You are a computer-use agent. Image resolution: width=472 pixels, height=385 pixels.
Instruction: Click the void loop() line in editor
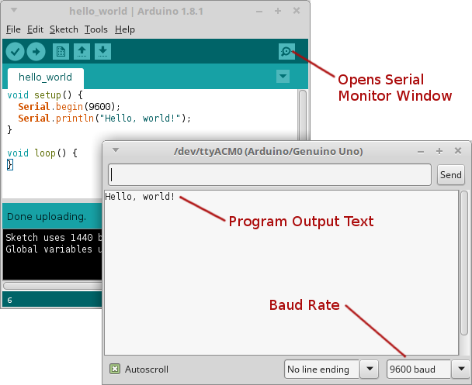tap(42, 153)
